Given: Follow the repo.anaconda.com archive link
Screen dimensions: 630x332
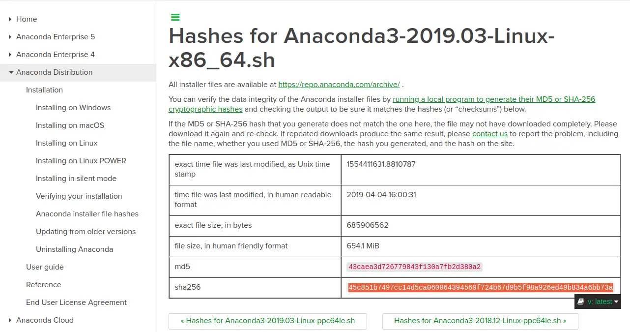Looking at the screenshot, I should pyautogui.click(x=339, y=84).
